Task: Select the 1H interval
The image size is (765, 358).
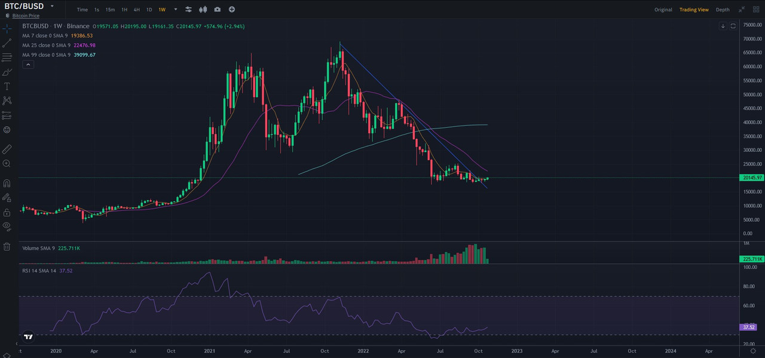Action: coord(124,10)
